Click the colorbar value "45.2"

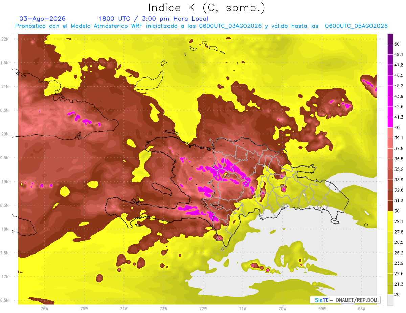tap(399, 86)
